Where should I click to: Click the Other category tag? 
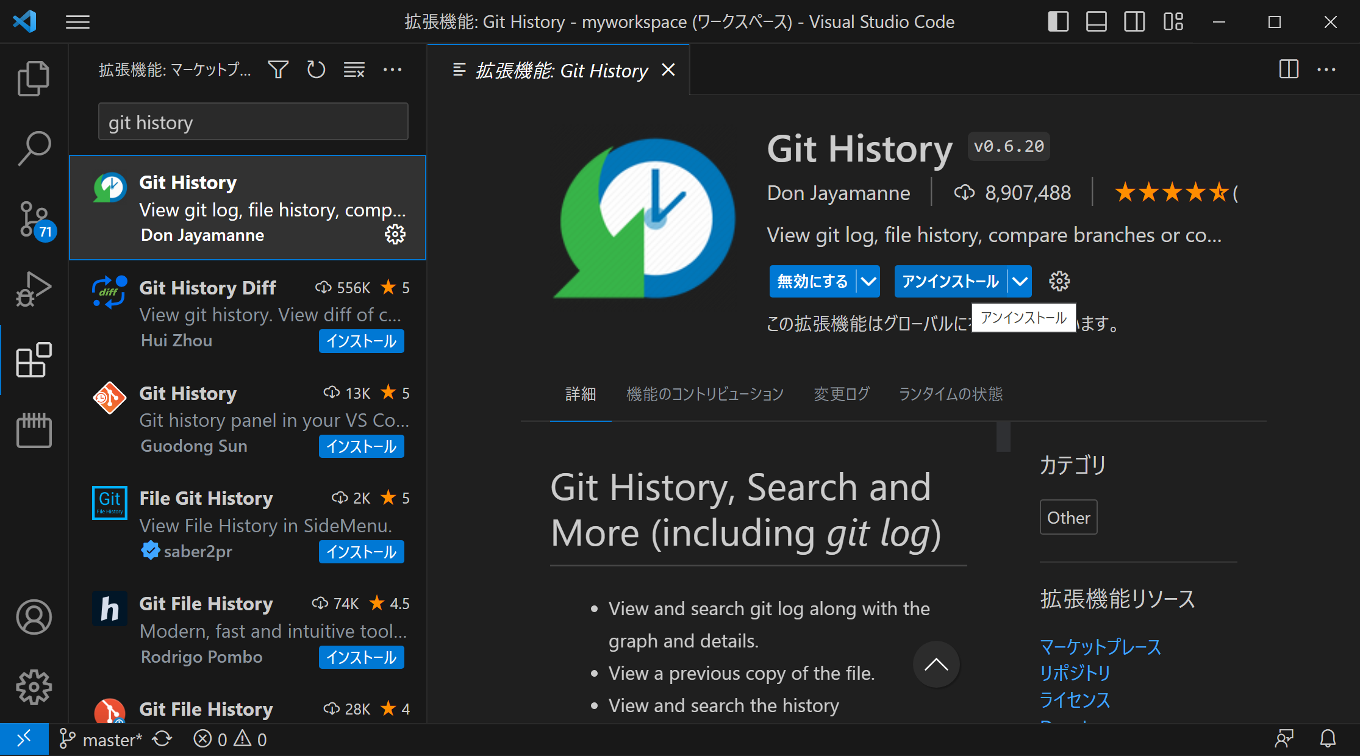click(x=1068, y=518)
